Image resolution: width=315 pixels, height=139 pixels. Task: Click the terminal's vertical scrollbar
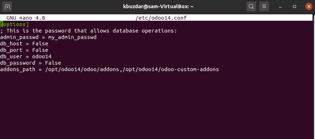314,76
